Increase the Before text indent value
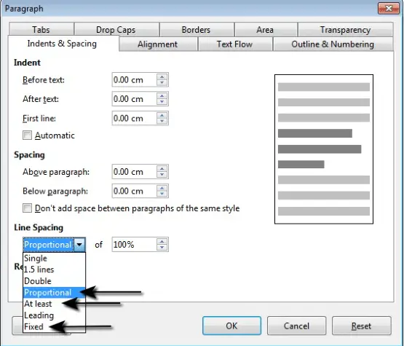The width and height of the screenshot is (404, 346). [162, 76]
